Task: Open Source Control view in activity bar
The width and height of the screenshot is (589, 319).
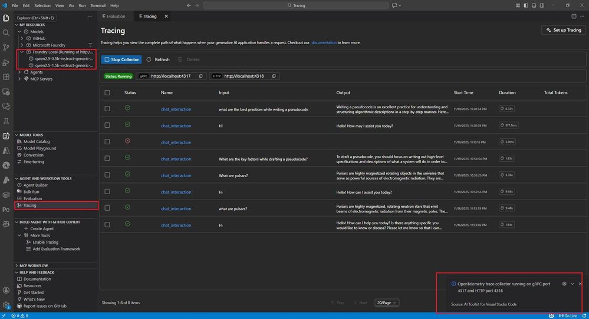Action: [6, 47]
